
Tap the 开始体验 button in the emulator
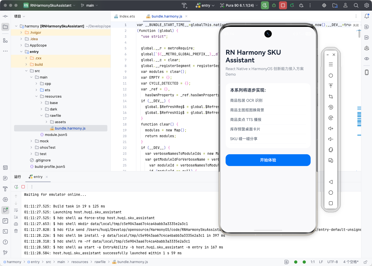tap(268, 160)
